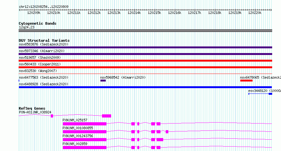The width and height of the screenshot is (281, 151).
Task: Click the large exon of PXN|NM_001080855
Action: pos(85,132)
